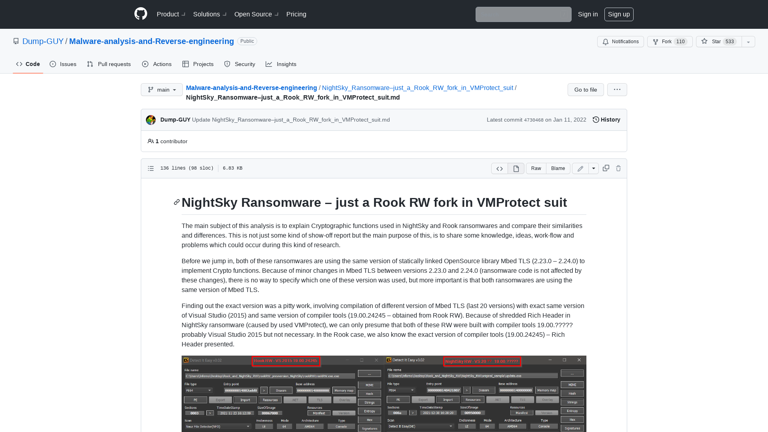
Task: Open the star lists dropdown arrow
Action: pyautogui.click(x=748, y=42)
